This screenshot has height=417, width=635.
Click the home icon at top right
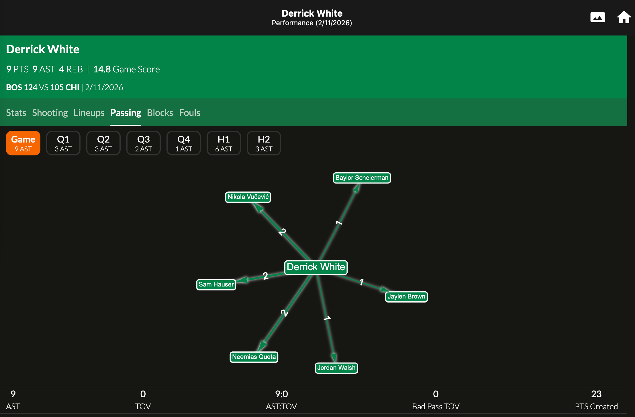(624, 17)
